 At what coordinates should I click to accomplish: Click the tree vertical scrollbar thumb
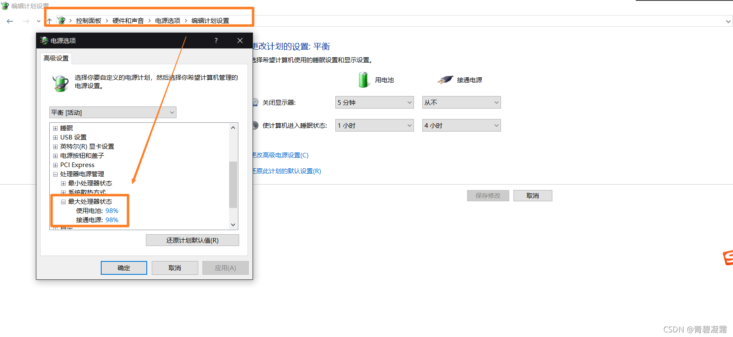click(x=233, y=185)
